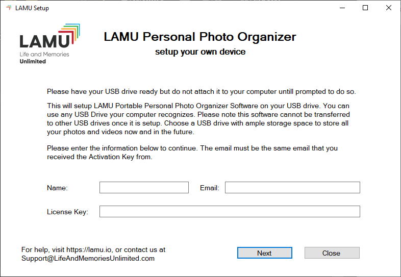This screenshot has width=401, height=277.
Task: Click the LAMU icon in the title bar
Action: (x=8, y=8)
